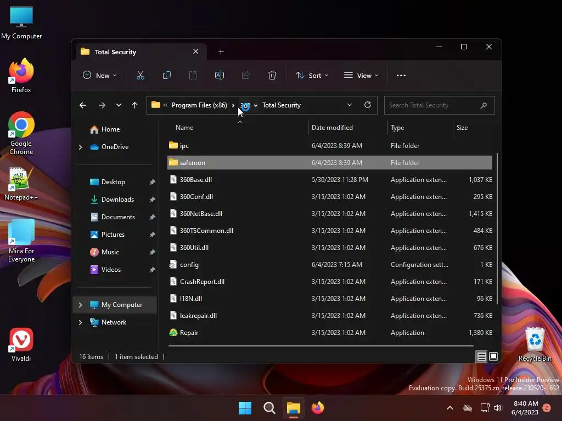The image size is (562, 421).
Task: Go up one folder level arrow
Action: (135, 105)
